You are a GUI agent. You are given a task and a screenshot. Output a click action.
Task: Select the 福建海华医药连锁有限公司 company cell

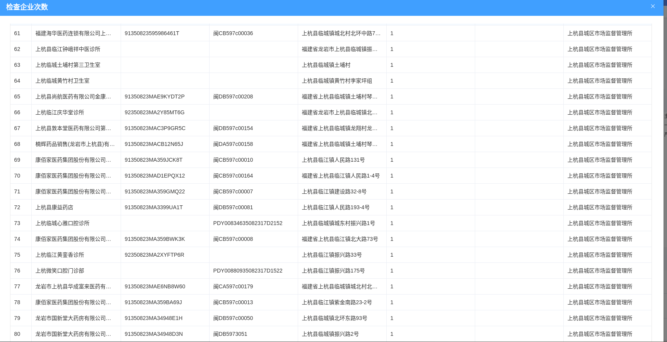(x=73, y=34)
